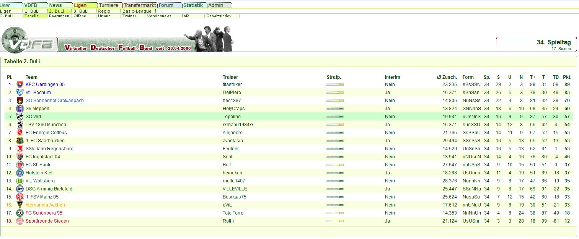Viewport: 579px width, 239px height.
Task: Open the VfL Bochum team link
Action: click(38, 93)
